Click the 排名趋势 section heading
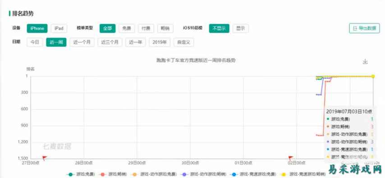 click(23, 13)
